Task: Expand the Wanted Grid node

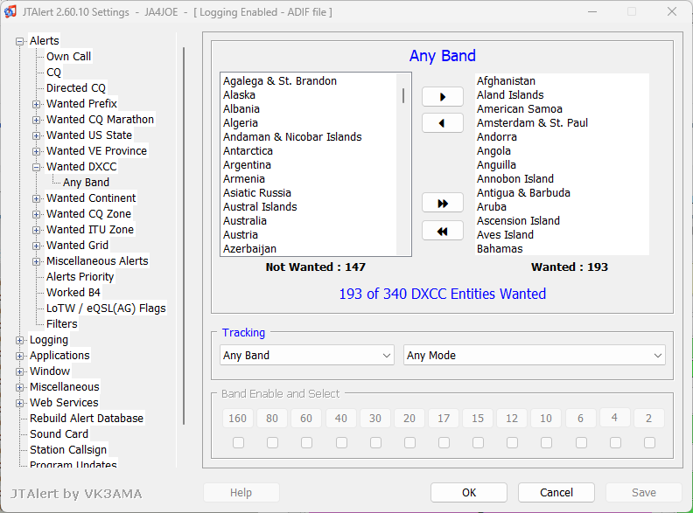Action: [x=37, y=246]
